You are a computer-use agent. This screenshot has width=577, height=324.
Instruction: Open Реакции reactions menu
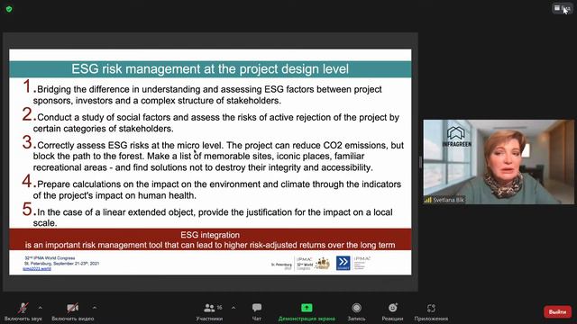click(x=392, y=312)
